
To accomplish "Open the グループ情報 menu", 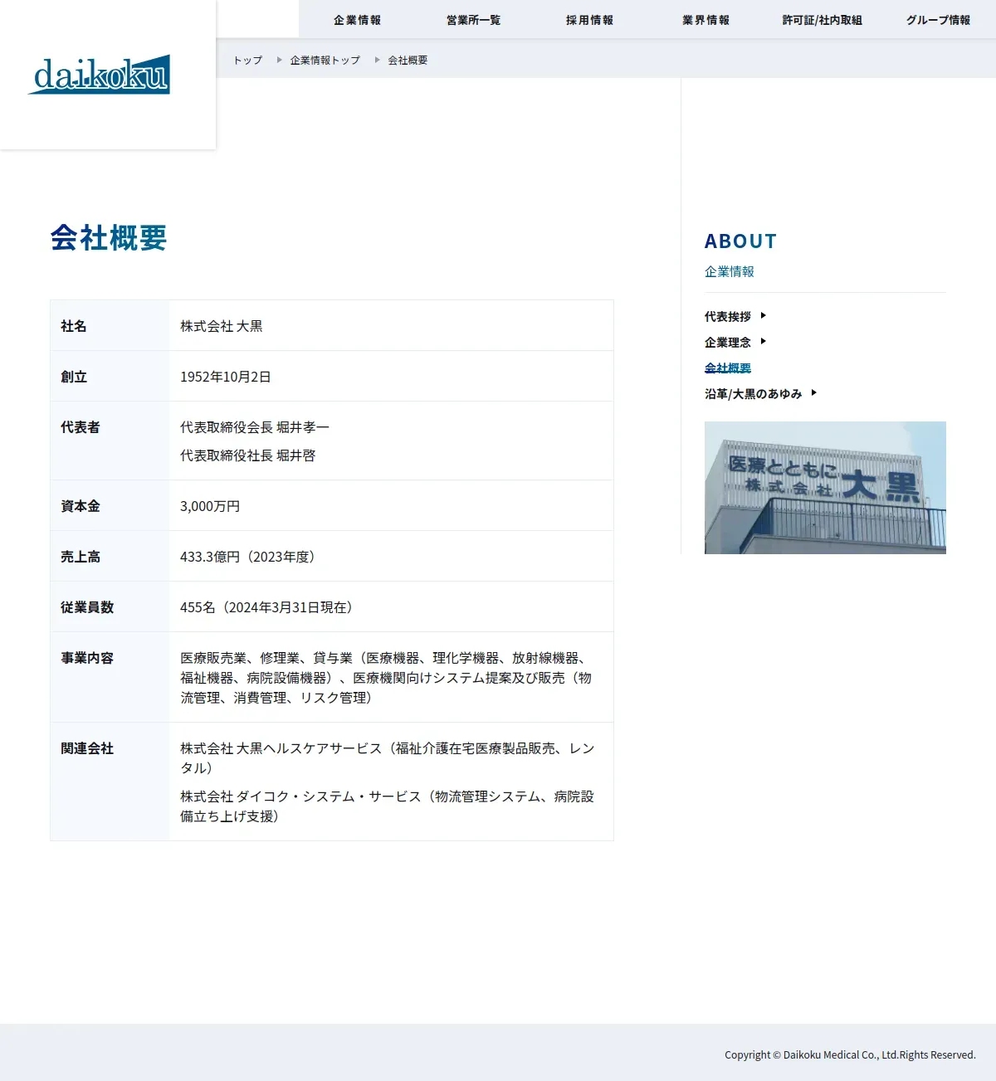I will coord(938,20).
